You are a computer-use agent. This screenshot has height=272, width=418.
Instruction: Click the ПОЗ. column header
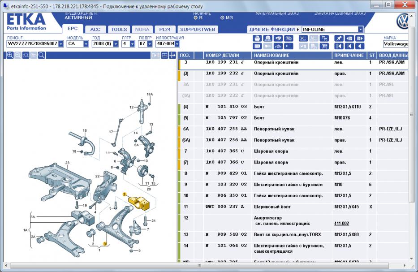tap(185, 55)
